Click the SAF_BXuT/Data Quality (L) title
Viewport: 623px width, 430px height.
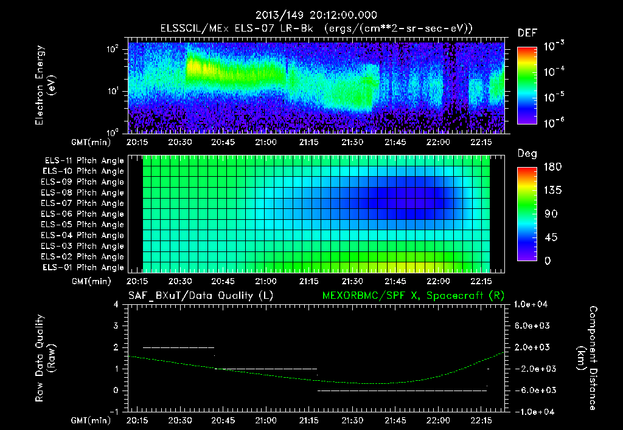click(201, 296)
